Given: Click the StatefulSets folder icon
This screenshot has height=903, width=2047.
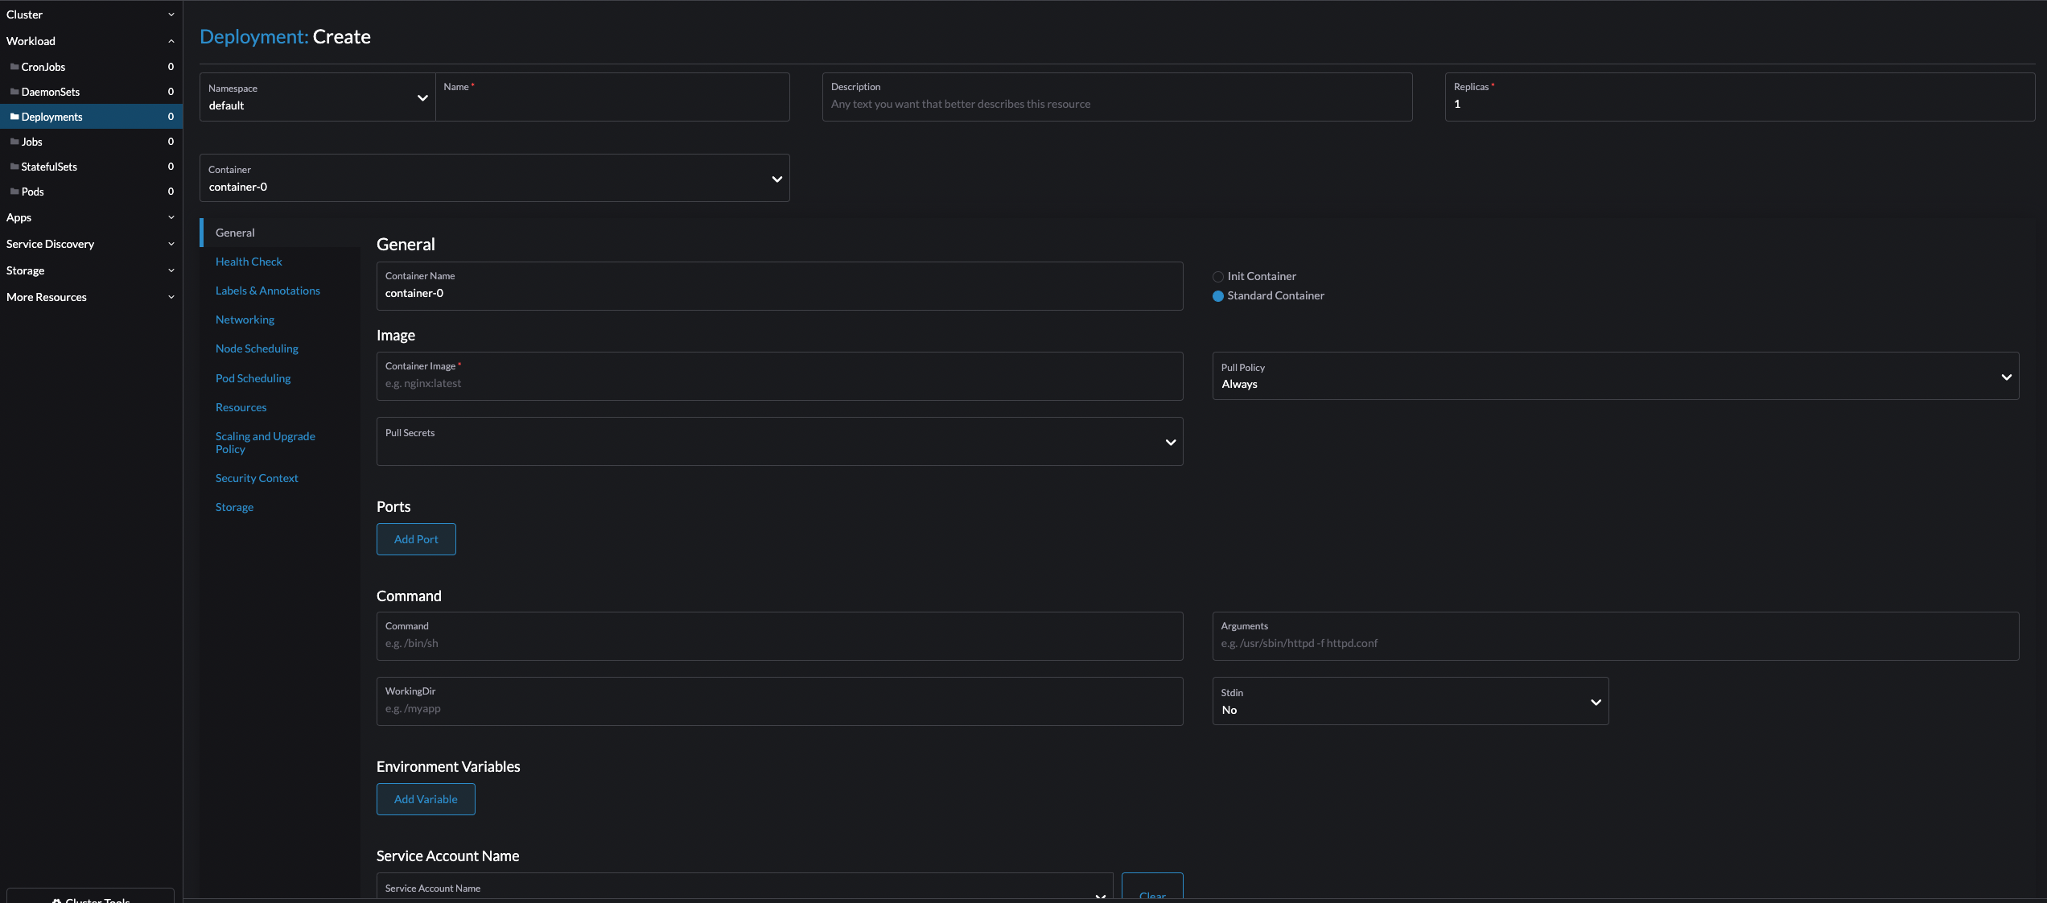Looking at the screenshot, I should [14, 167].
